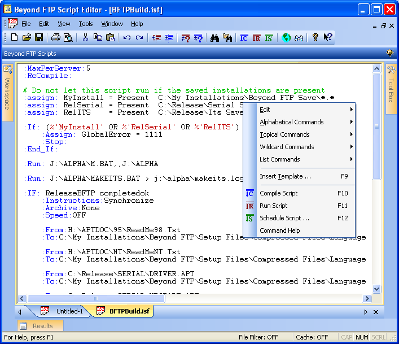Choose Run Script in the context menu
399x344 pixels.
pos(300,206)
